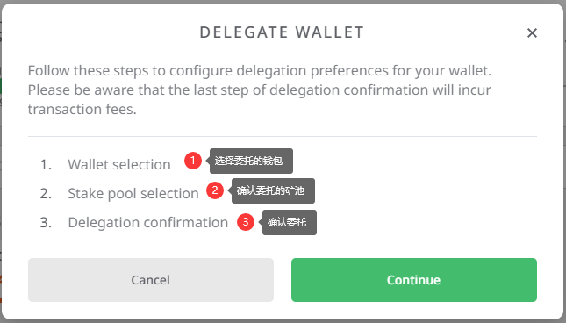
Task: Select the Delegation confirmation step label
Action: click(148, 223)
